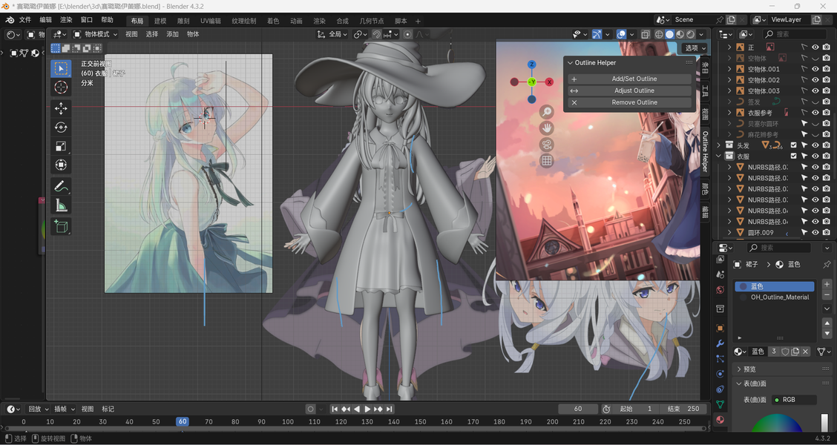Image resolution: width=837 pixels, height=445 pixels.
Task: Select the Measure tool
Action: (x=61, y=205)
